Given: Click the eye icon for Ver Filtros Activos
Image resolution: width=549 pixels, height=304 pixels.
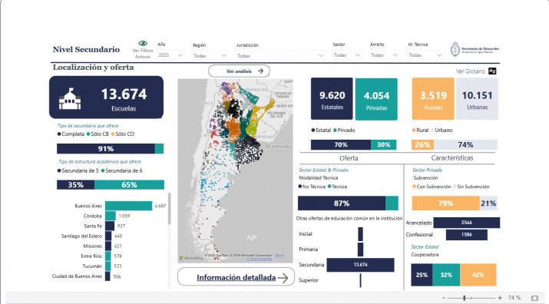Looking at the screenshot, I should coord(143,44).
